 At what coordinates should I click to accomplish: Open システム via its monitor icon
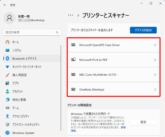7,50
